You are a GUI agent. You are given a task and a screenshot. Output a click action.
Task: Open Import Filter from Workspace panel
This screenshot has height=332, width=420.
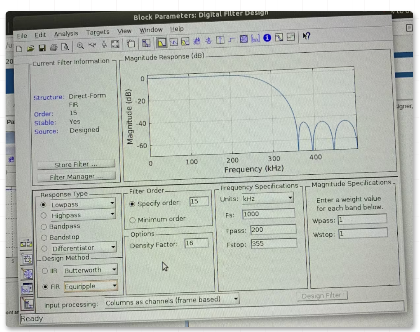(27, 289)
